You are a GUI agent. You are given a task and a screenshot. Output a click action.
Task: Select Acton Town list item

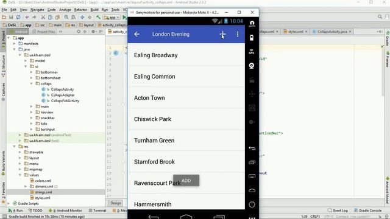(x=186, y=98)
